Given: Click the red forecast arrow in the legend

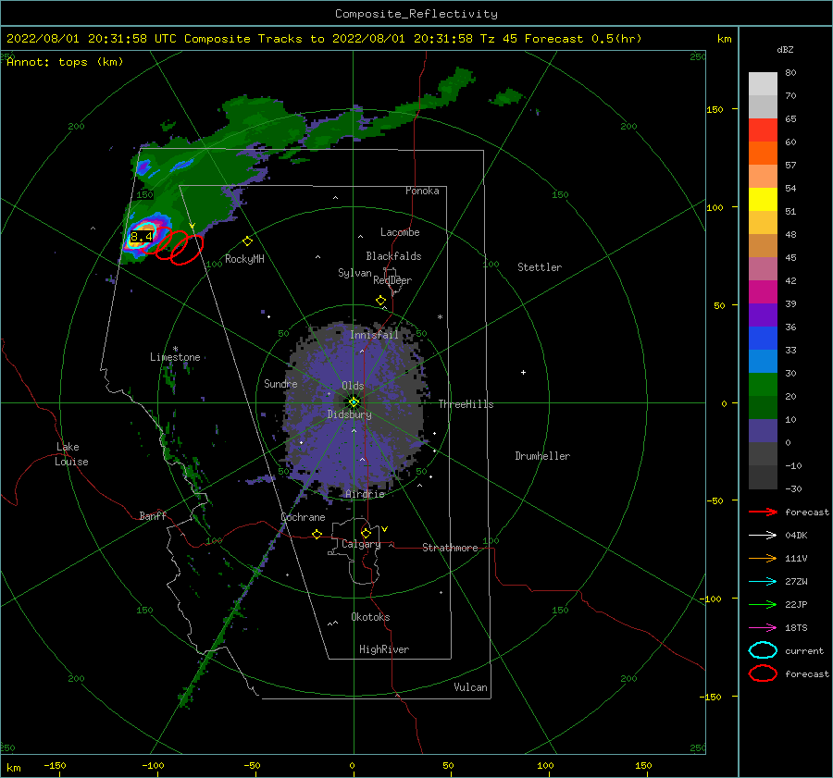Looking at the screenshot, I should click(763, 512).
